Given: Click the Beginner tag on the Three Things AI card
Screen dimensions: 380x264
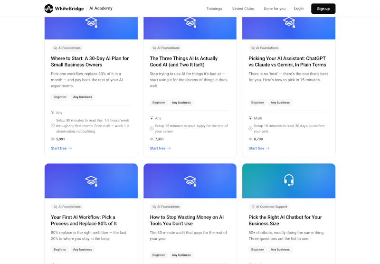Looking at the screenshot, I should point(159,103).
